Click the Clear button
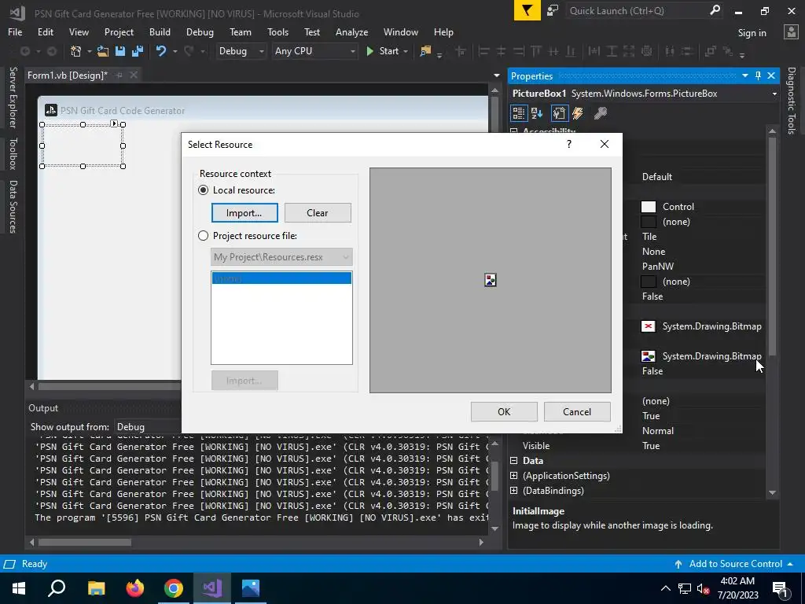The image size is (805, 604). tap(318, 212)
